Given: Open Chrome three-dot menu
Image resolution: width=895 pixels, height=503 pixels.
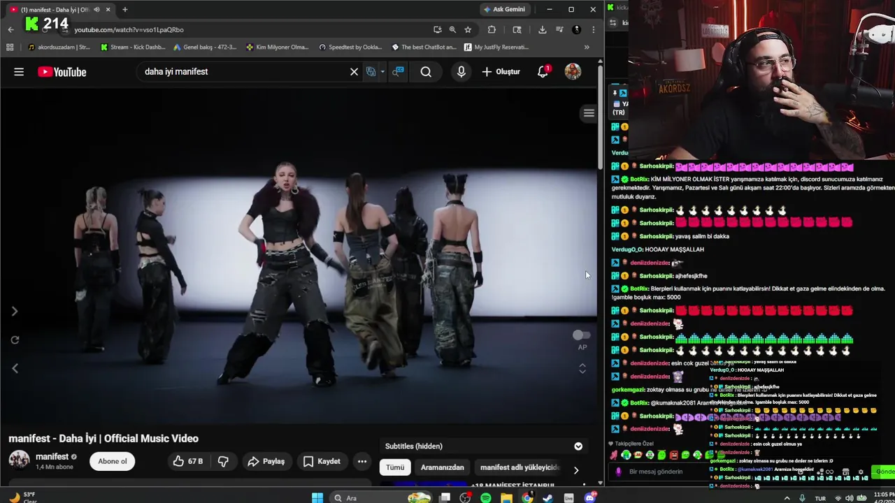Looking at the screenshot, I should pyautogui.click(x=593, y=29).
